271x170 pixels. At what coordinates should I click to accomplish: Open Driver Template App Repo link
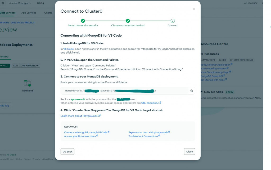coord(215,72)
